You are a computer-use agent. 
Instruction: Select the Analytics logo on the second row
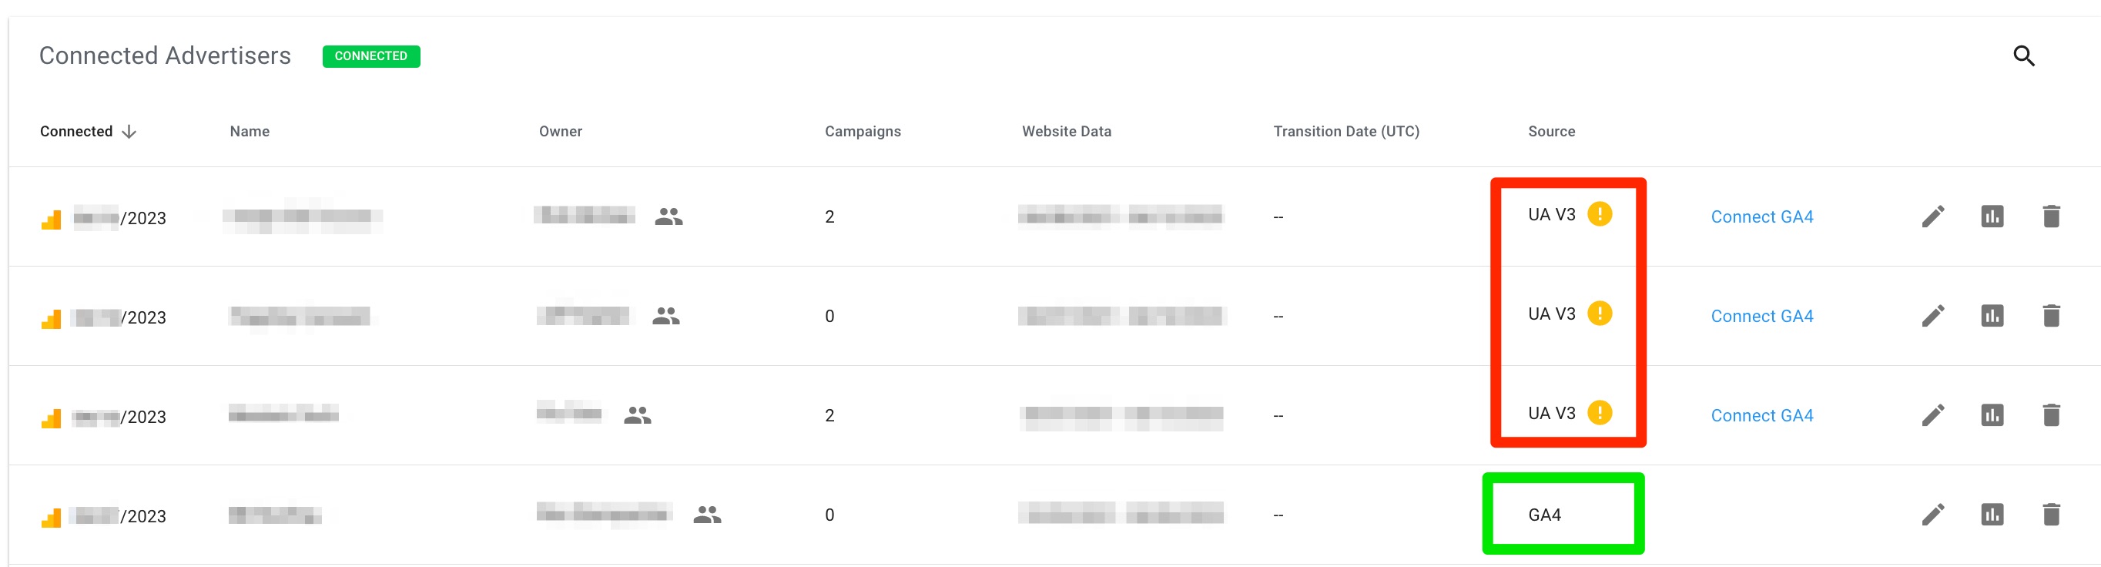pyautogui.click(x=52, y=317)
